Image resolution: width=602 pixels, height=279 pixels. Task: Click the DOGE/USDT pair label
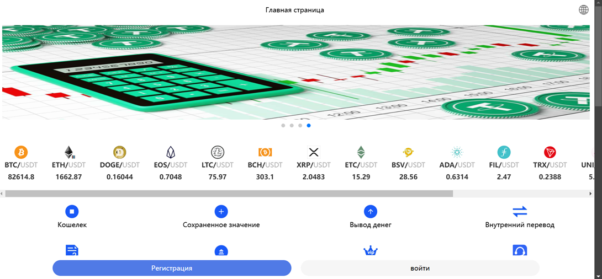click(119, 165)
